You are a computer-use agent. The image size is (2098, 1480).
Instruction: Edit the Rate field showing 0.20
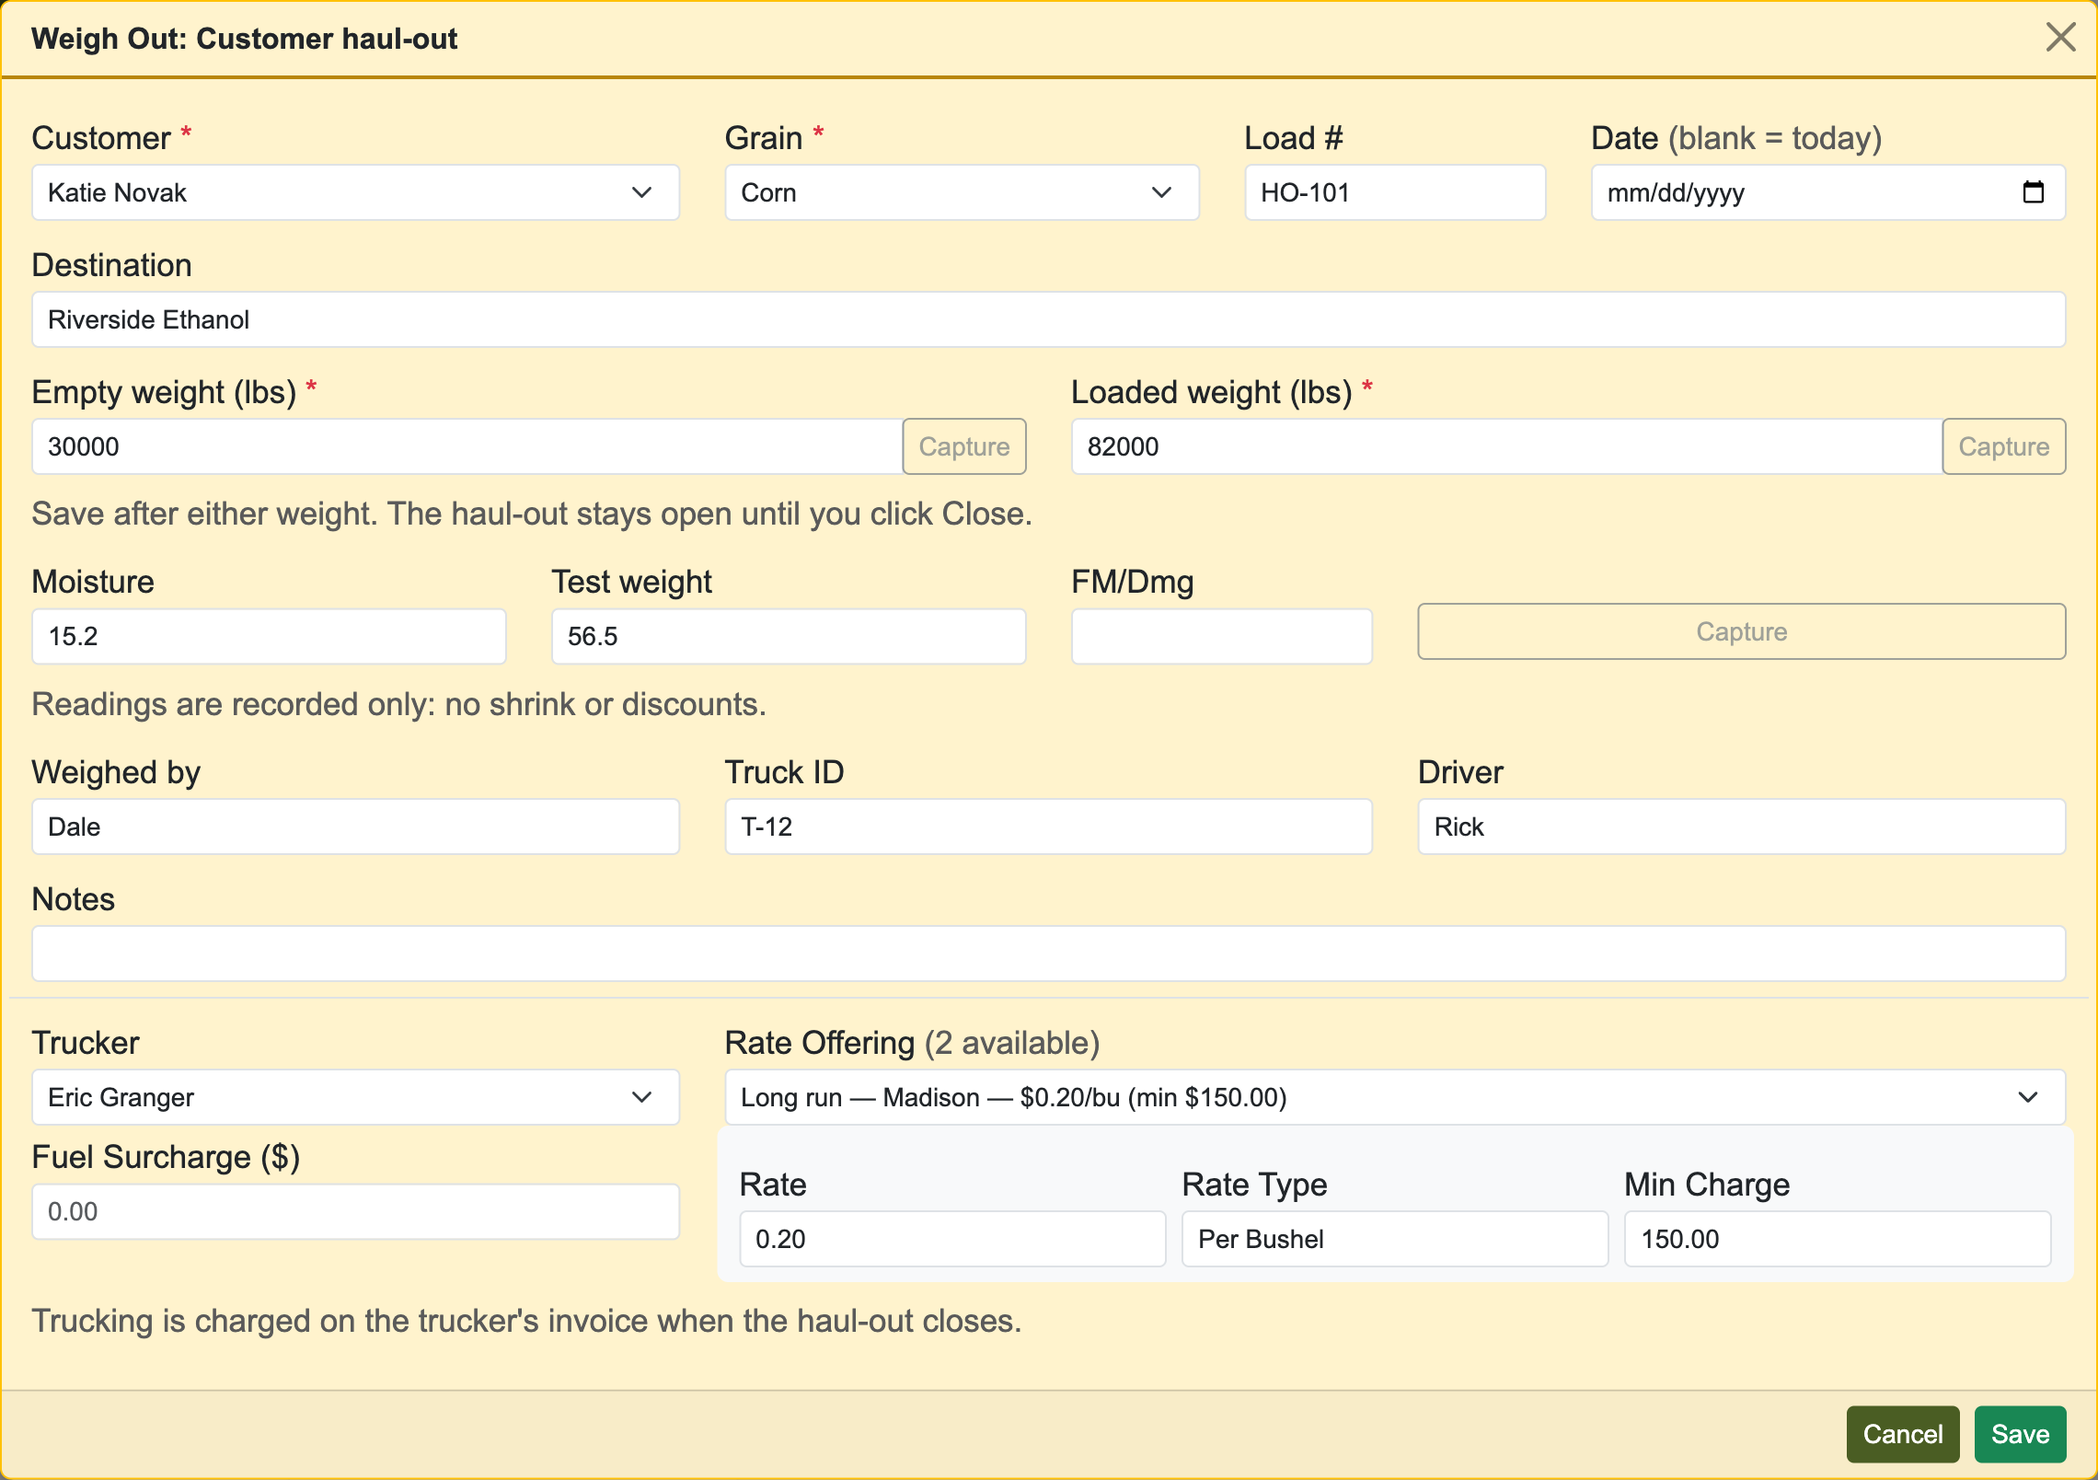pyautogui.click(x=952, y=1239)
